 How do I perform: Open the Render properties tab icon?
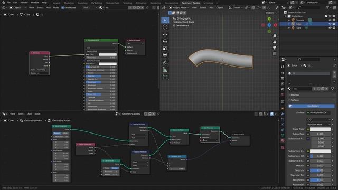pyautogui.click(x=283, y=73)
